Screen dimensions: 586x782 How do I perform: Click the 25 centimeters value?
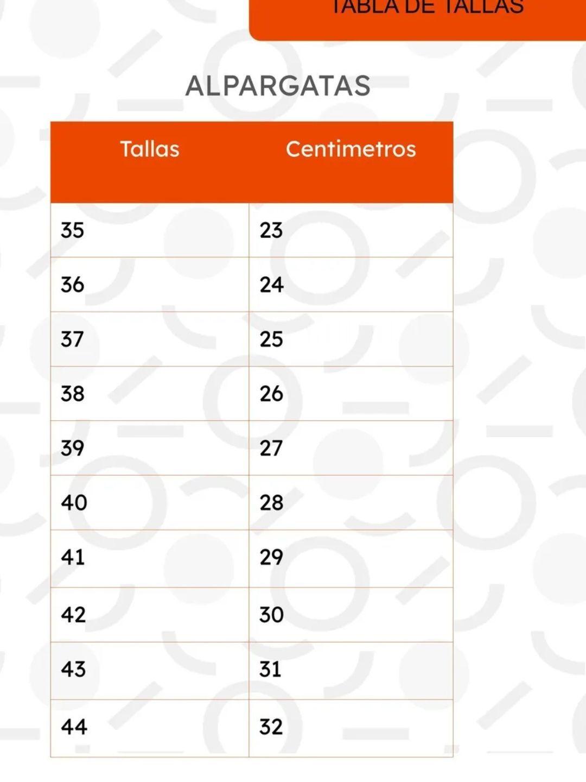pyautogui.click(x=271, y=339)
